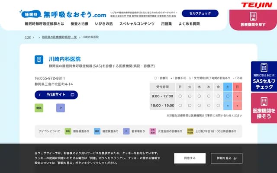Click the green 簡易 test badge under WEBサイト
Image resolution: width=277 pixels, height=173 pixels.
(x=39, y=108)
